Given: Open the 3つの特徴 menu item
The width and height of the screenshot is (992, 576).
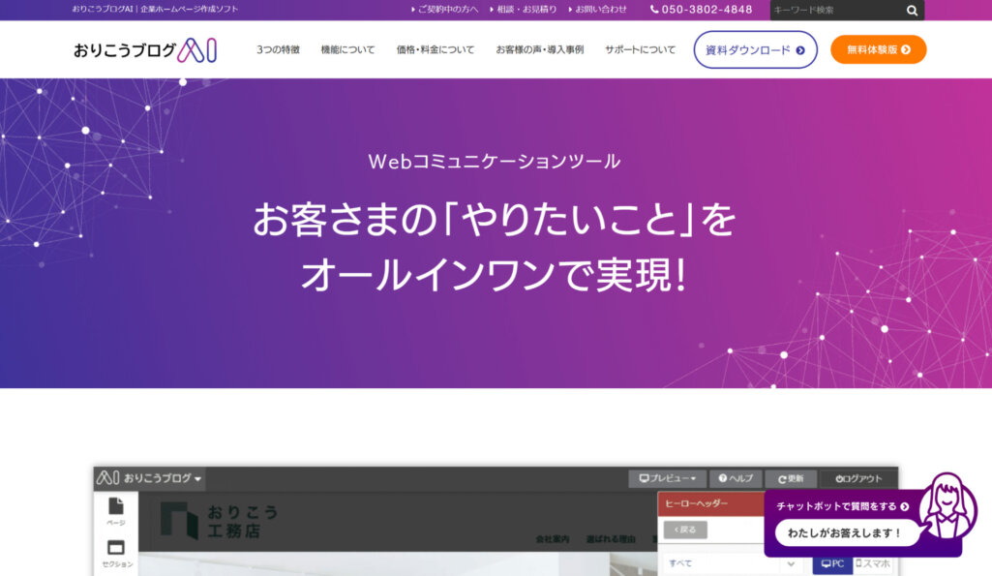Looking at the screenshot, I should point(278,49).
